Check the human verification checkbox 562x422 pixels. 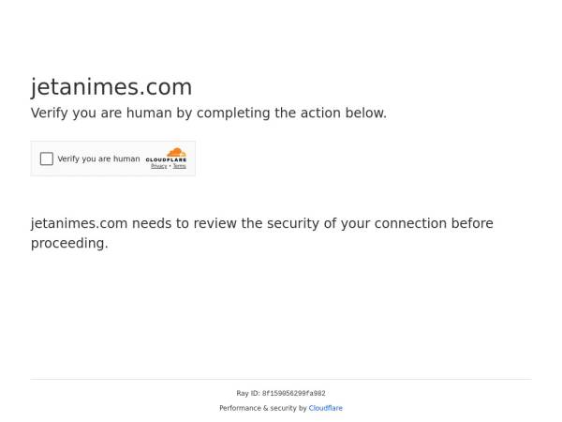(x=47, y=159)
